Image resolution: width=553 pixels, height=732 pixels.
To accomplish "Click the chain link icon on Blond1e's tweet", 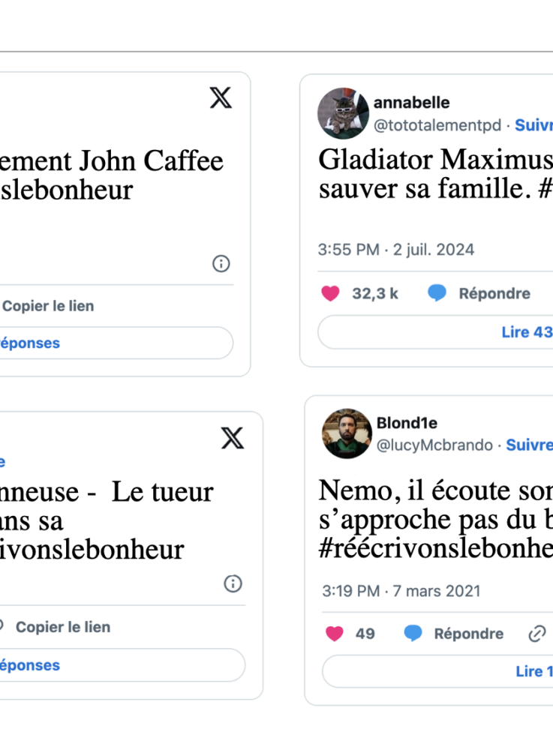I will pyautogui.click(x=537, y=634).
